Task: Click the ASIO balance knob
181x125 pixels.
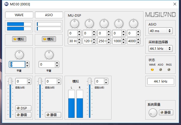Action: tap(49, 55)
